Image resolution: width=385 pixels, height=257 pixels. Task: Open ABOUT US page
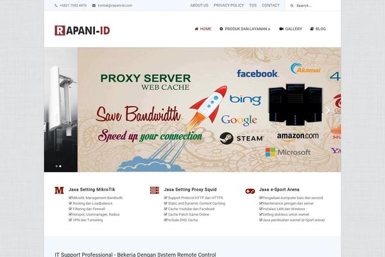click(199, 5)
